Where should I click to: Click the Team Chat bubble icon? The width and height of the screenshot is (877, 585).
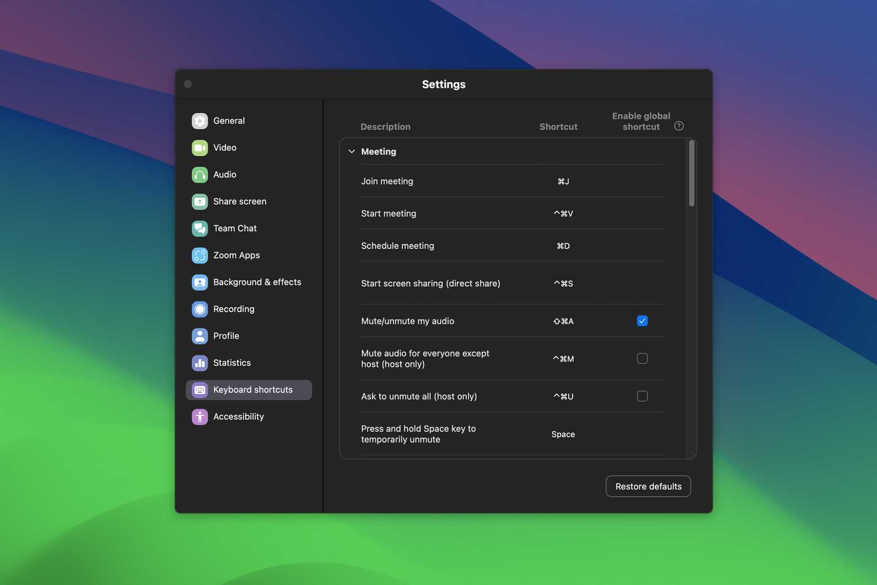[x=200, y=228]
